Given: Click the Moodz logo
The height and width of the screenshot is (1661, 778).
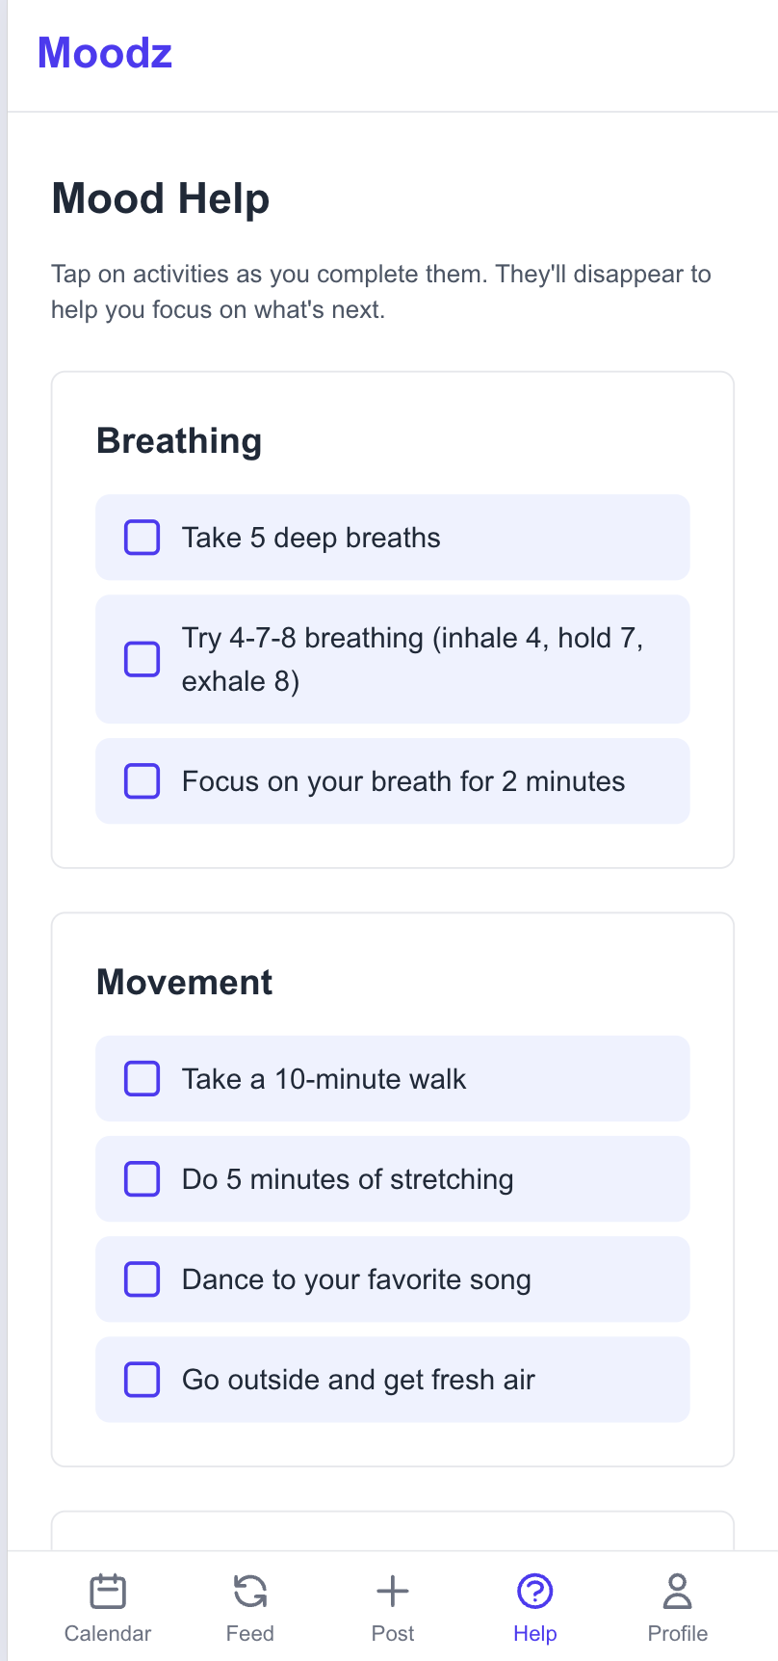Looking at the screenshot, I should pos(103,53).
